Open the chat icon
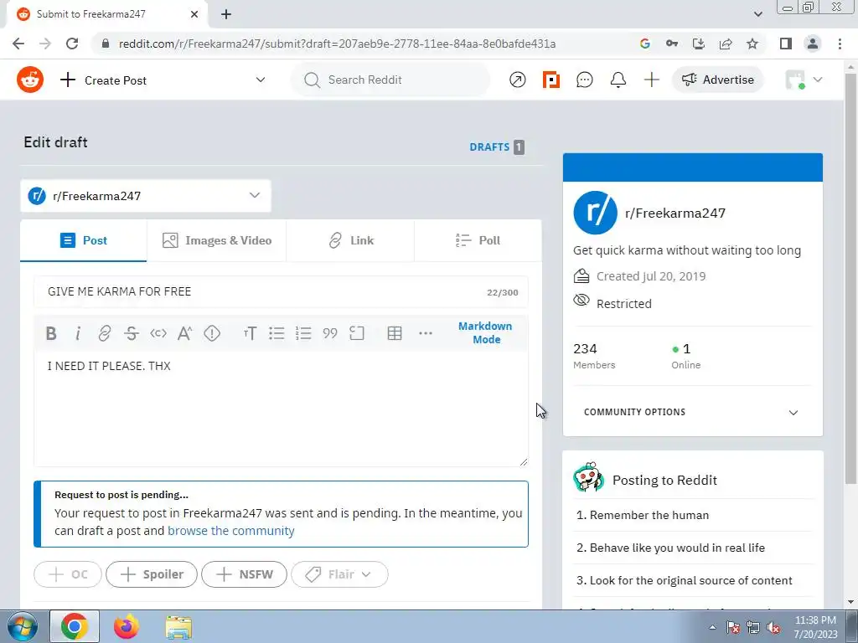Viewport: 858px width, 643px height. click(x=584, y=80)
